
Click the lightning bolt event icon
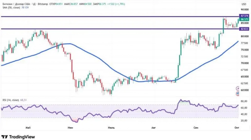238,88
